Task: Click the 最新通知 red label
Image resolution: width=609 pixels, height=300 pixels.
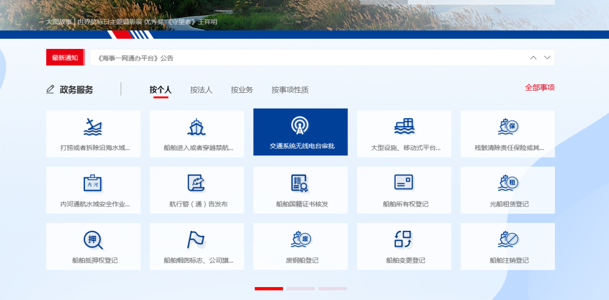Action: point(65,57)
